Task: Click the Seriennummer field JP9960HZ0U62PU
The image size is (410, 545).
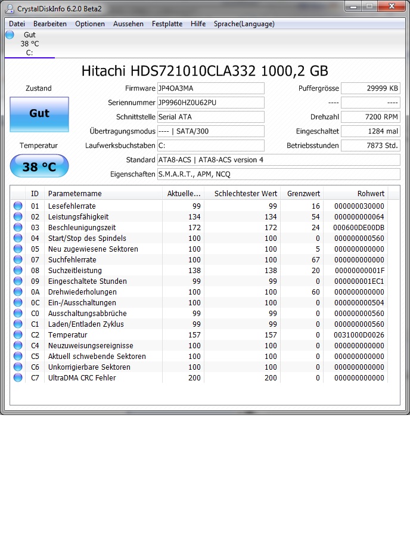Action: tap(210, 103)
